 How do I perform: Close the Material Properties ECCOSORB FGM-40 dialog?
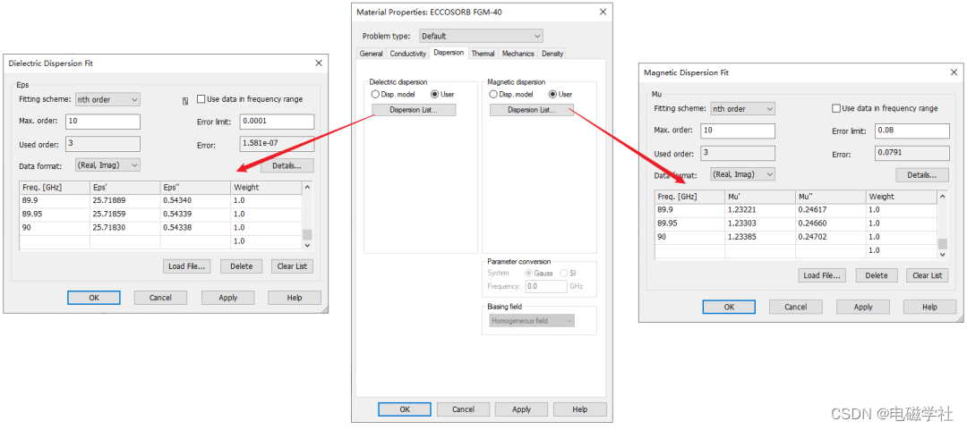[x=603, y=12]
